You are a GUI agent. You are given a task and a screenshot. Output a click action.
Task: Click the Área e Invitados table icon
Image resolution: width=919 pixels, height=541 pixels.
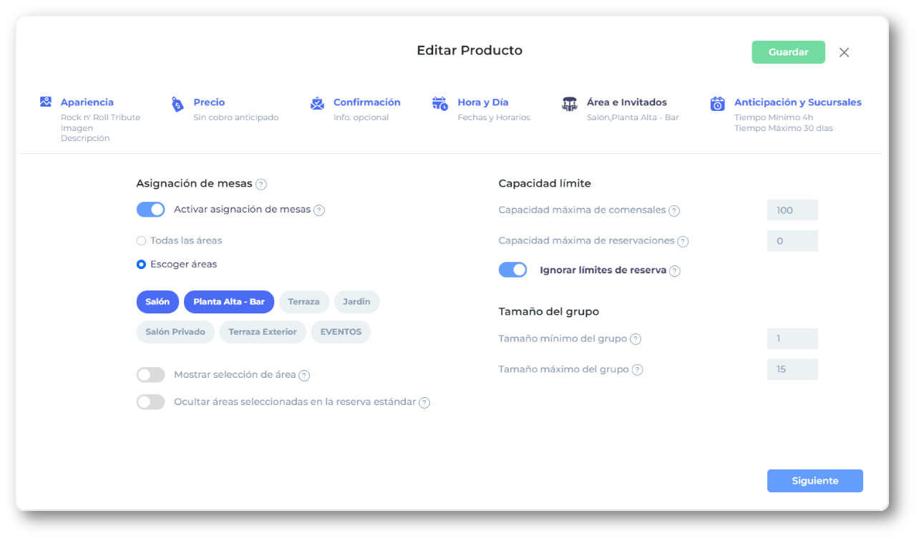click(570, 104)
